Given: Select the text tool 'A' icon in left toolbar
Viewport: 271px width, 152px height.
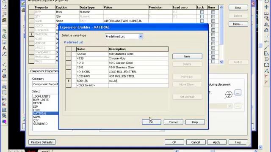Looking at the screenshot, I should pos(4,48).
